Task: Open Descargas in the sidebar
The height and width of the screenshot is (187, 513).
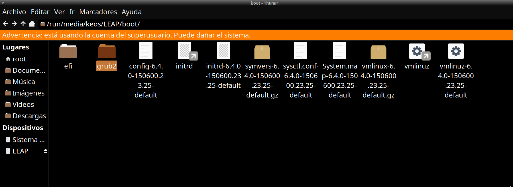Action: (29, 116)
